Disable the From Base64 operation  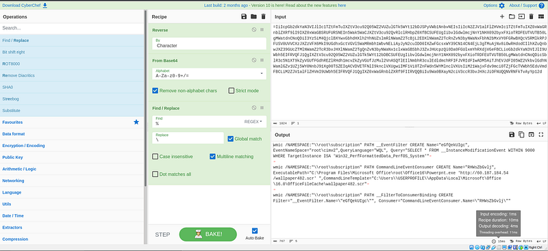(254, 60)
